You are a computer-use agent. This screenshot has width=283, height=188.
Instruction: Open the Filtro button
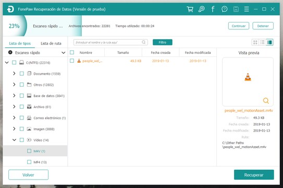(163, 42)
